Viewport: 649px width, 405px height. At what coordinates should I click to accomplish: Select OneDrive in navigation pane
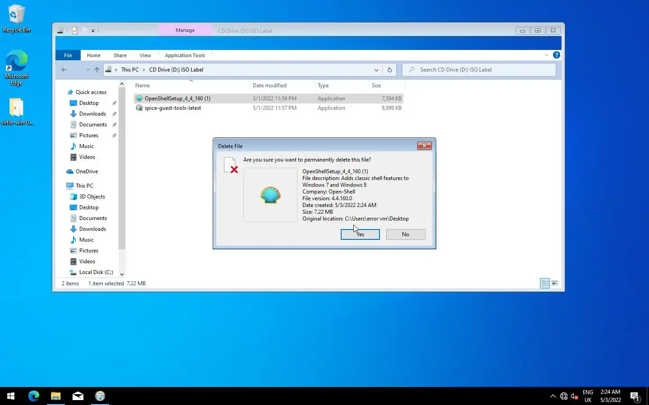point(87,171)
